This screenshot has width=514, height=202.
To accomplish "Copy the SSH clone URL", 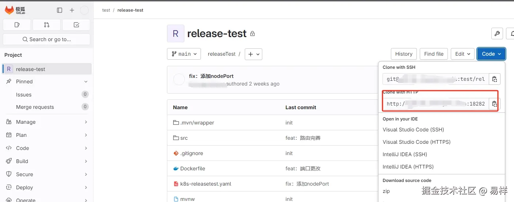I will click(495, 79).
